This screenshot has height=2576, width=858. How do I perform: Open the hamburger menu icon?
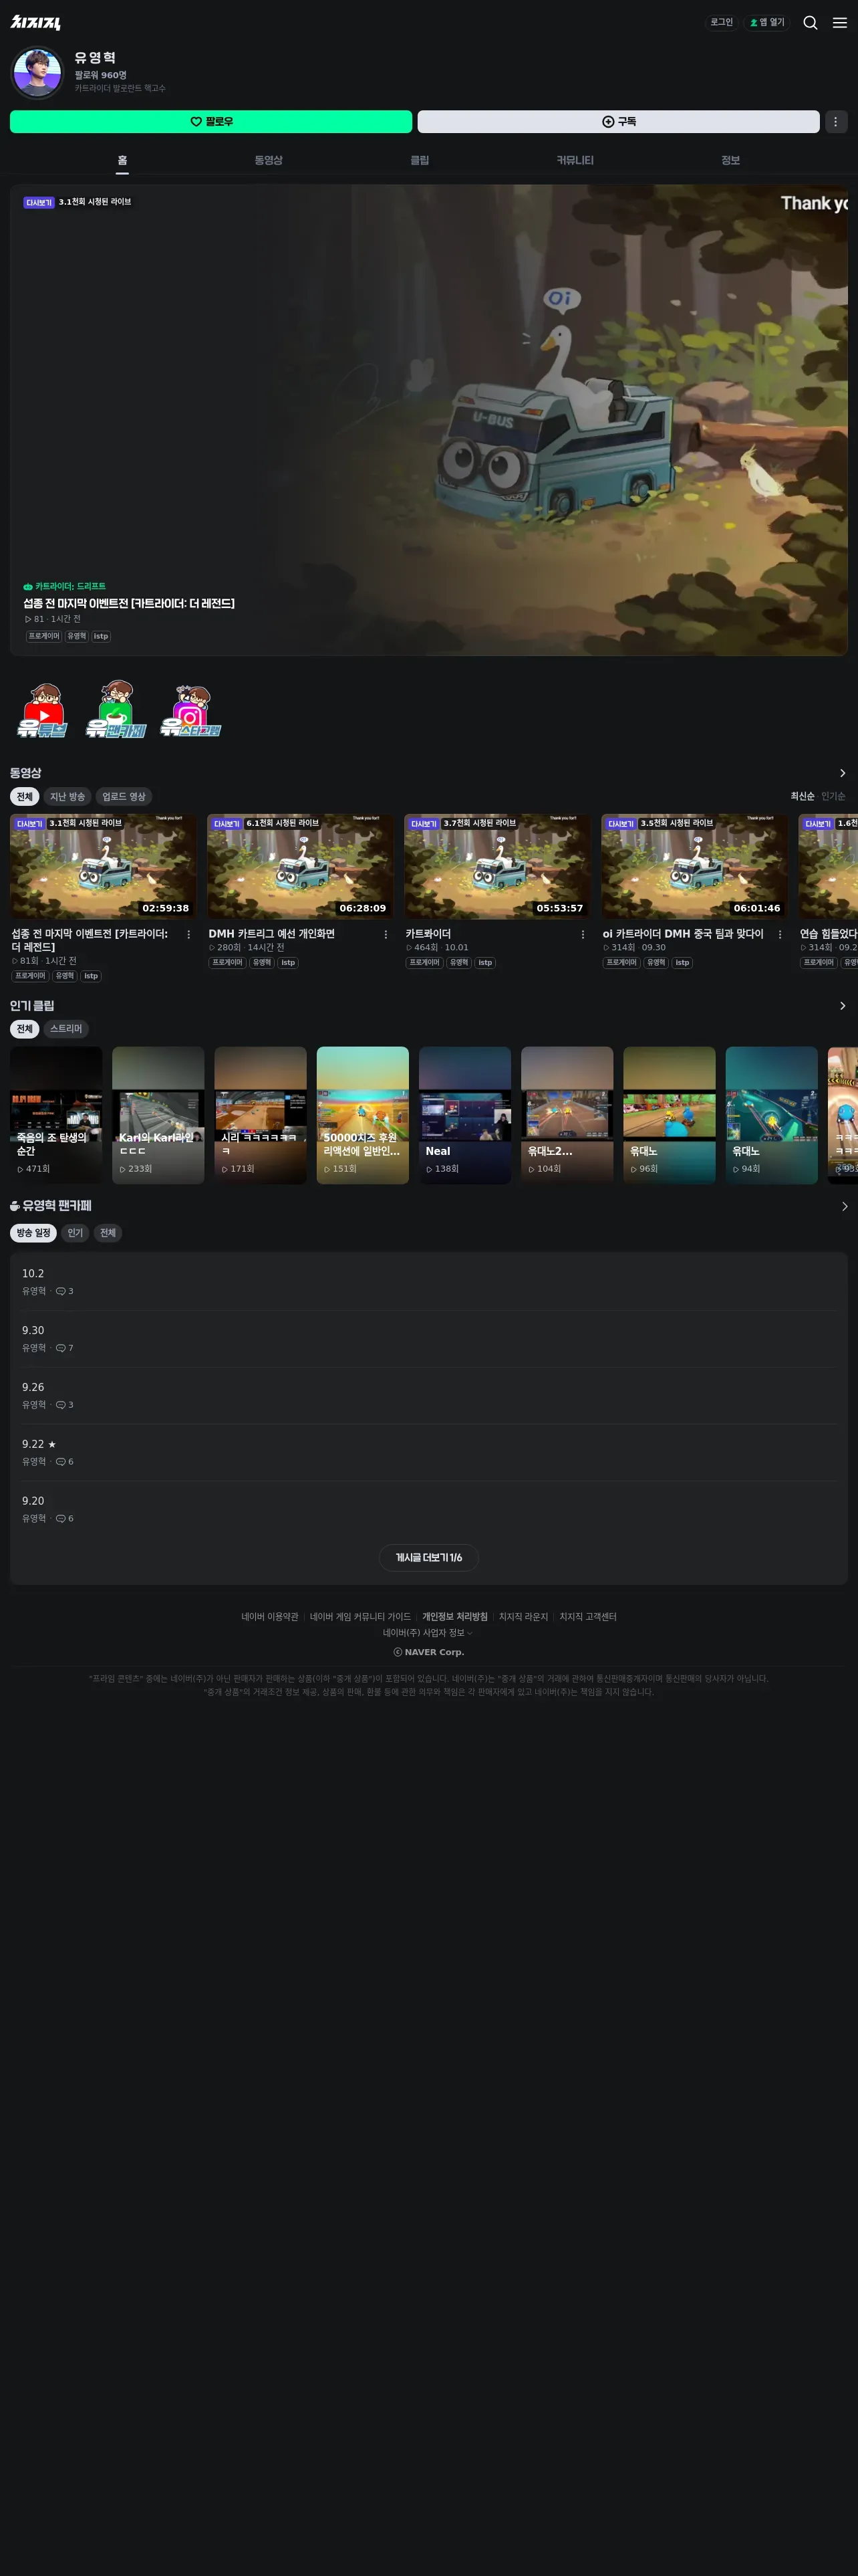click(840, 22)
